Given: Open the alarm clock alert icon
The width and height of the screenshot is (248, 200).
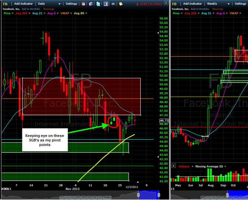Looking at the screenshot, I should [83, 4].
